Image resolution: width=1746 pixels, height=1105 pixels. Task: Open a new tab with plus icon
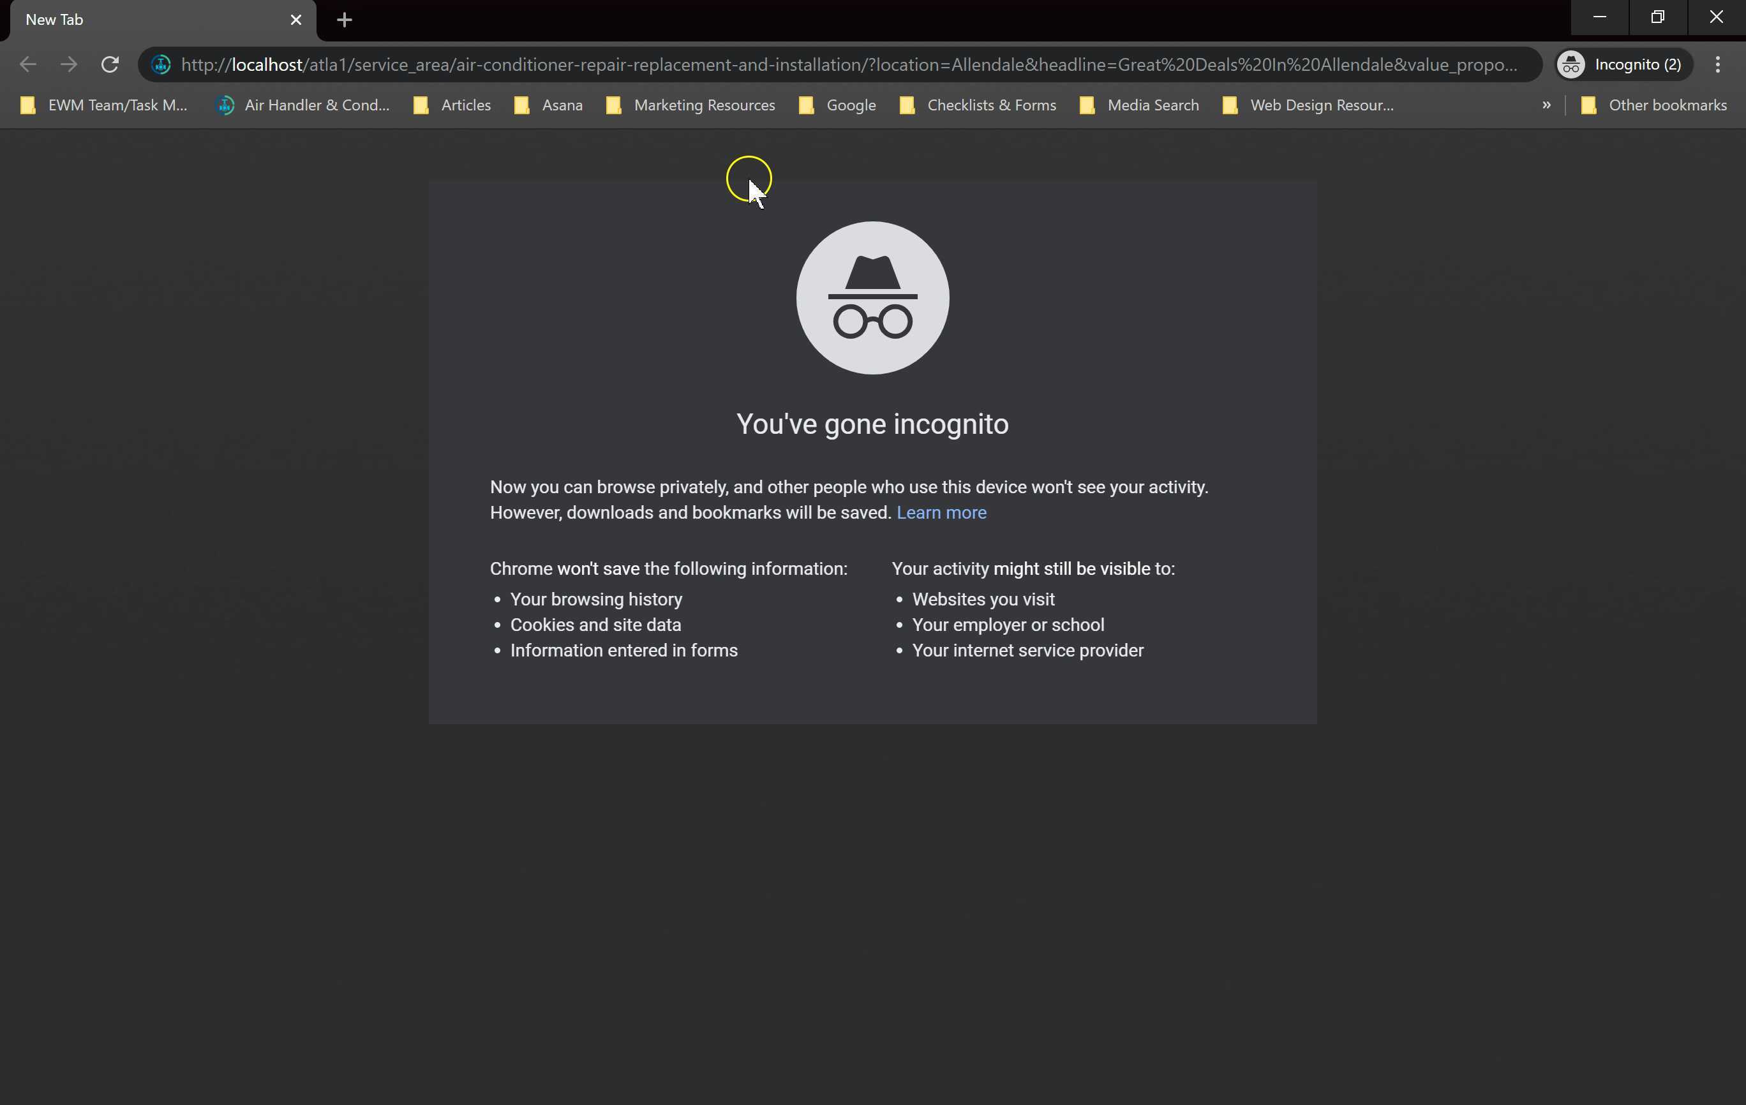click(x=345, y=20)
